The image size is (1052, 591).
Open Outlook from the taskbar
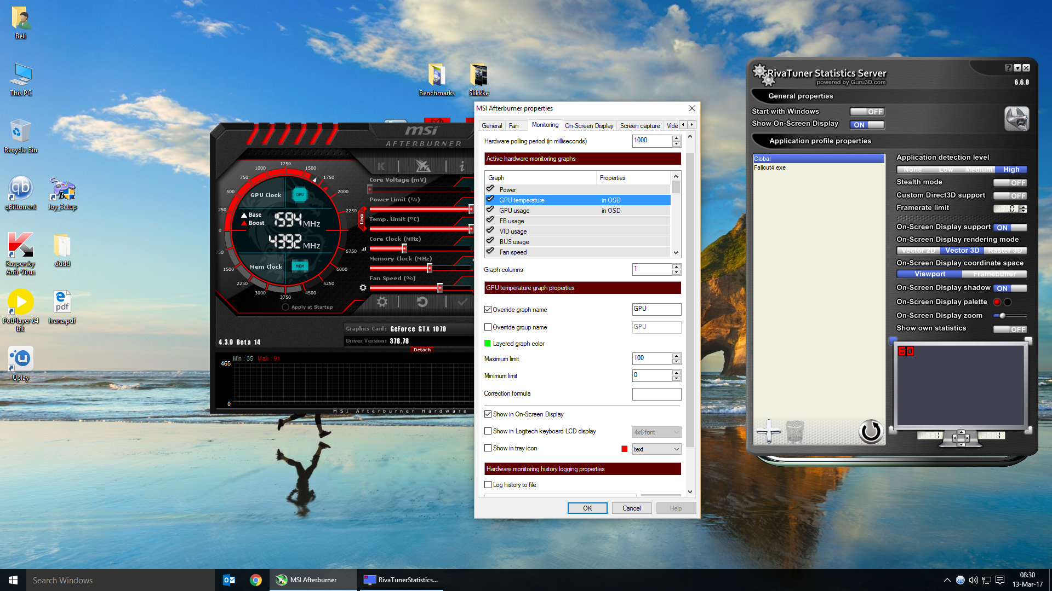tap(229, 580)
